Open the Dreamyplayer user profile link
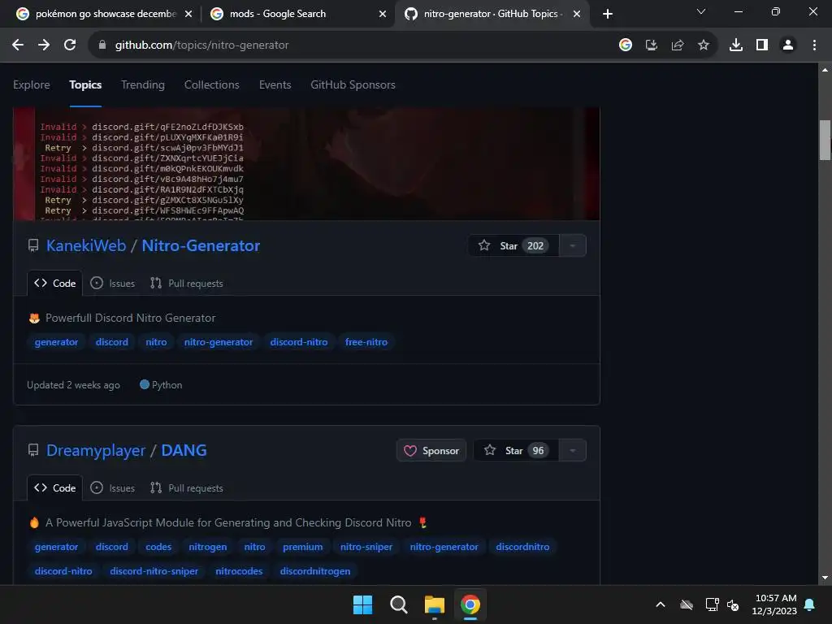 [96, 450]
